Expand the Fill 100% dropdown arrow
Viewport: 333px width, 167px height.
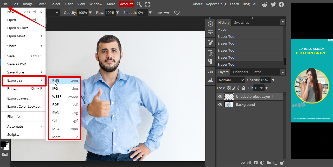(267, 88)
